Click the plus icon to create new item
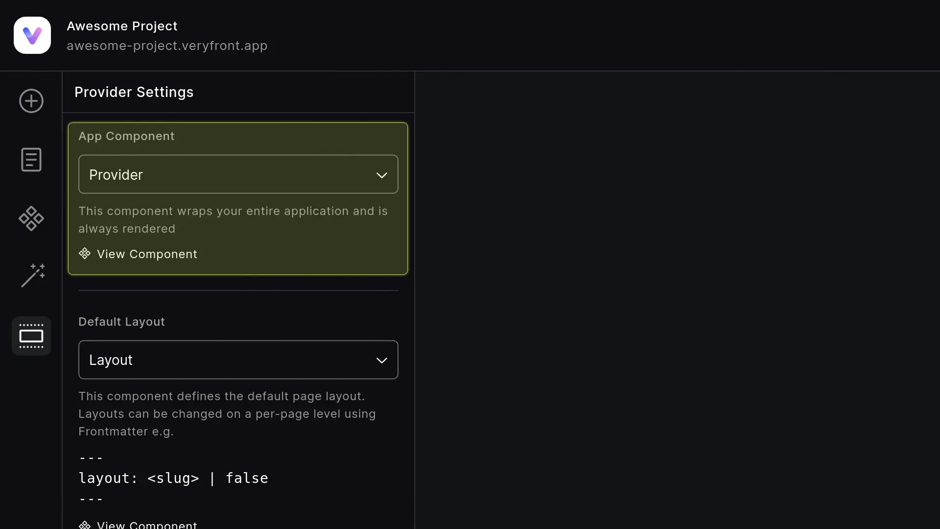This screenshot has width=940, height=529. tap(31, 101)
